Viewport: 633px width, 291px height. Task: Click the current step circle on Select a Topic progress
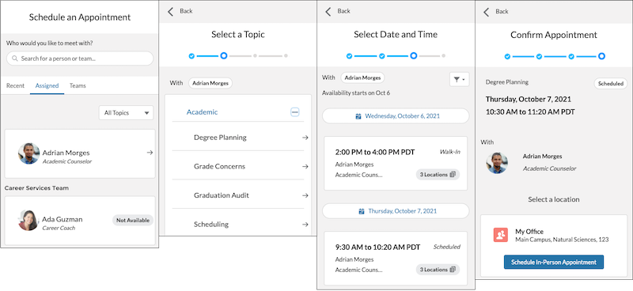(224, 56)
